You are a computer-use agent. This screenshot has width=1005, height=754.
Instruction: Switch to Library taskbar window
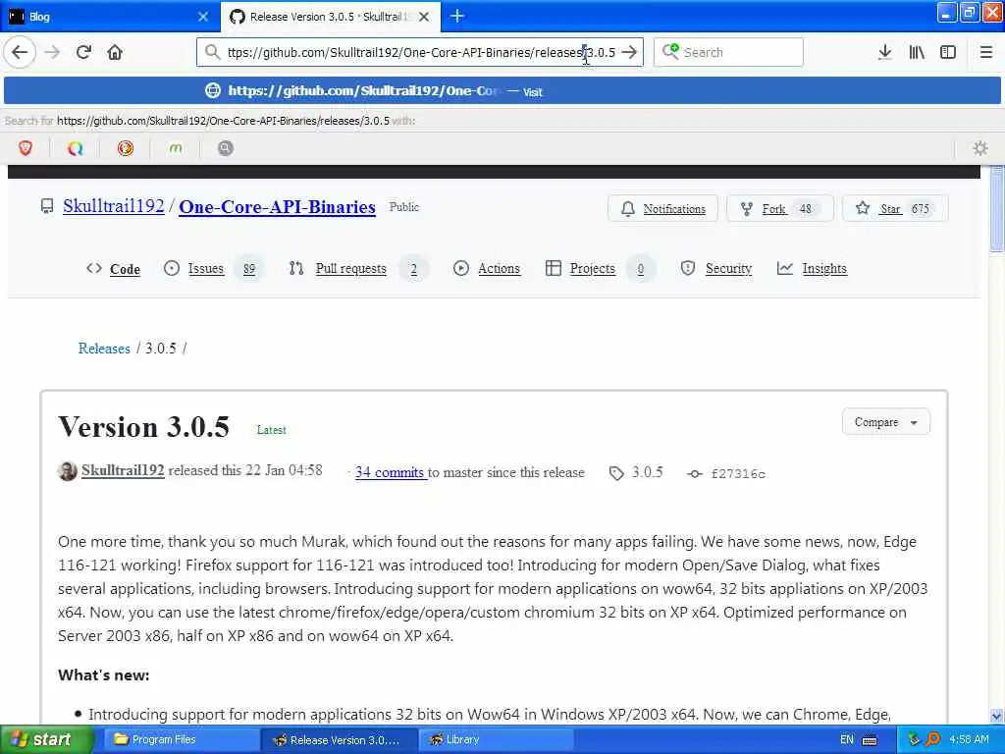[x=495, y=740]
